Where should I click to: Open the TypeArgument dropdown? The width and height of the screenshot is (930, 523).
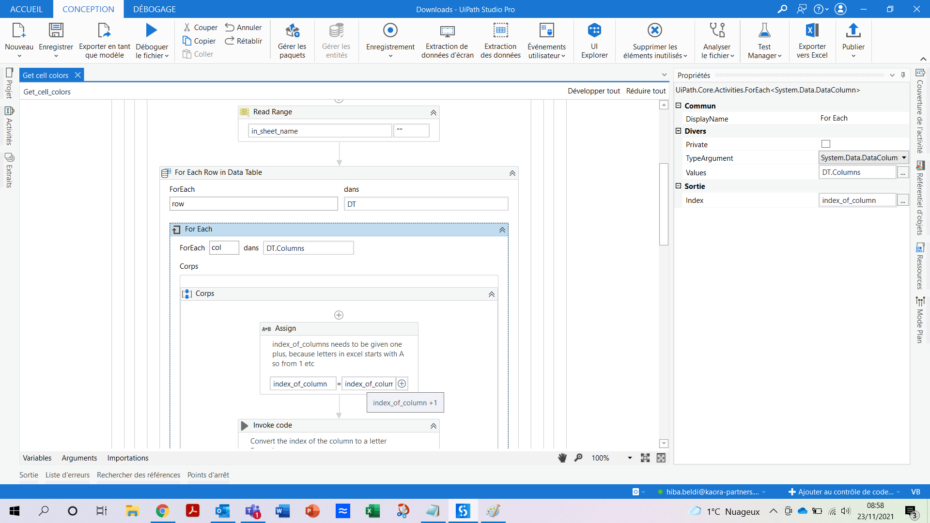[x=904, y=158]
